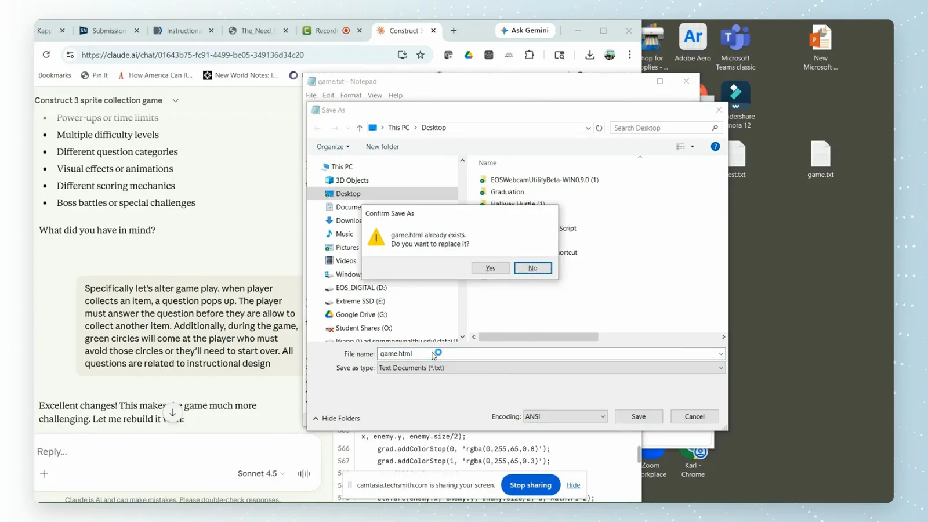Open view options dropdown arrow
This screenshot has height=522, width=928.
click(693, 147)
